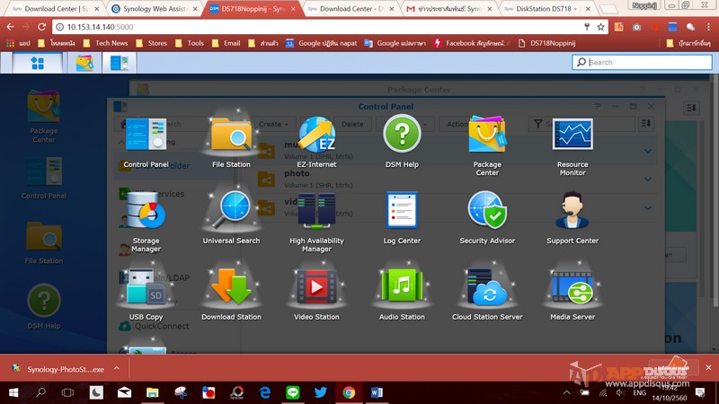
Task: Click the Main Menu button in DSM taskbar
Action: (x=37, y=63)
